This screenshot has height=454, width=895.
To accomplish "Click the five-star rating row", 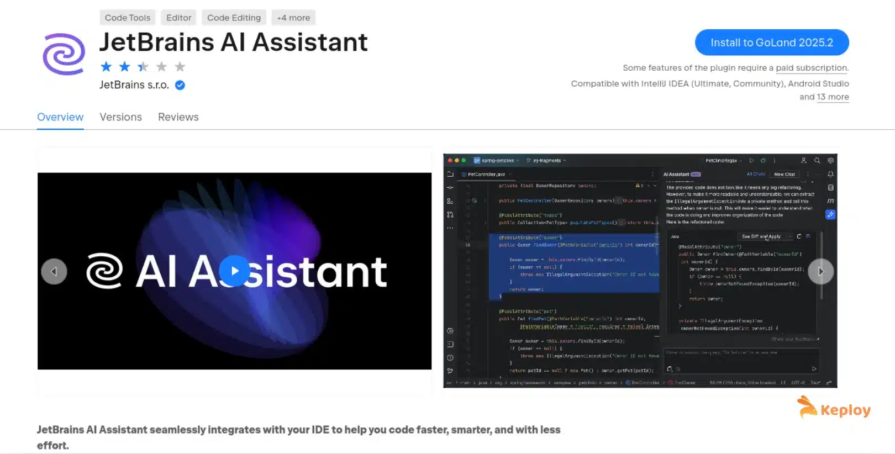I will (143, 67).
